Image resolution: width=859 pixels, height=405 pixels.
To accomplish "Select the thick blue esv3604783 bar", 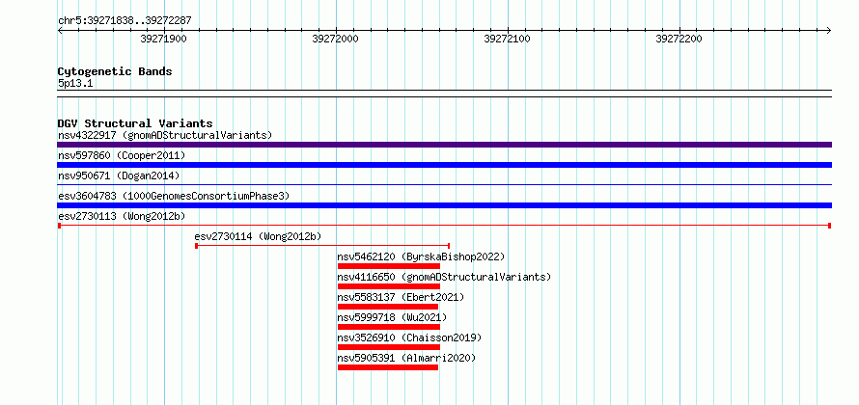I will pos(444,205).
